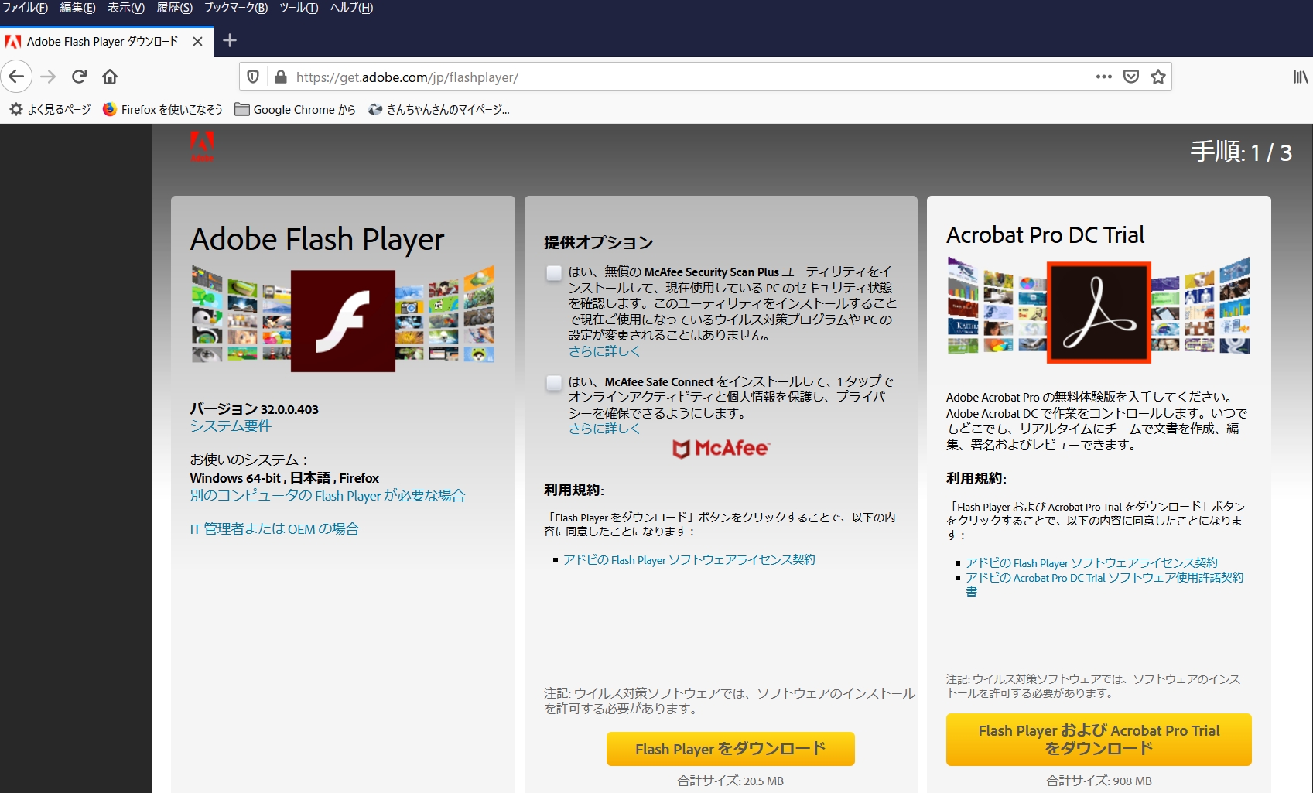Open the ブックマーク menu
Viewport: 1313px width, 793px height.
coord(236,8)
